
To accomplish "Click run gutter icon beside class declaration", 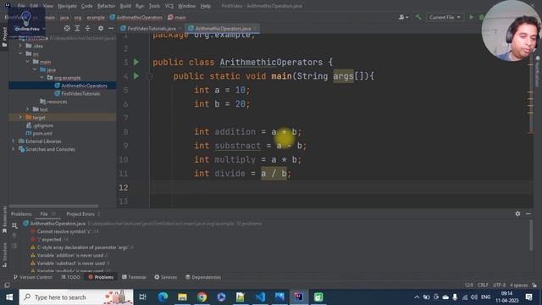I will 136,62.
